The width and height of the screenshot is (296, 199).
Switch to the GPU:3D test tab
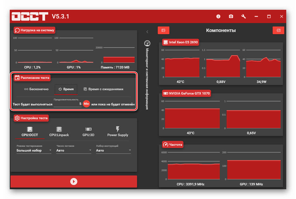[x=88, y=132]
